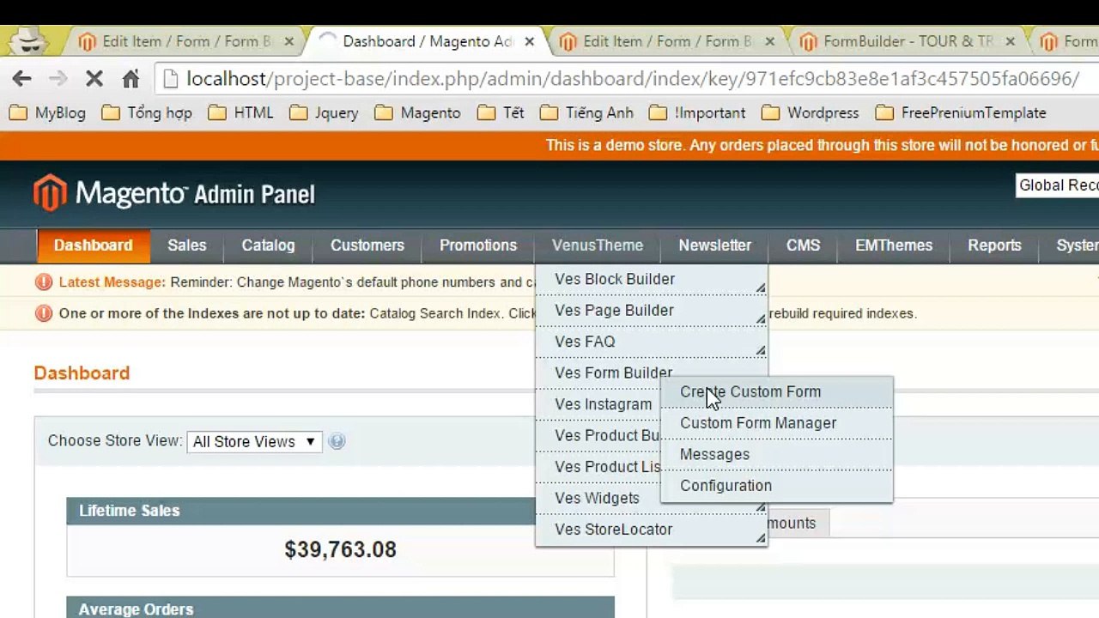Open Sales nav menu
The image size is (1099, 618).
(x=187, y=245)
